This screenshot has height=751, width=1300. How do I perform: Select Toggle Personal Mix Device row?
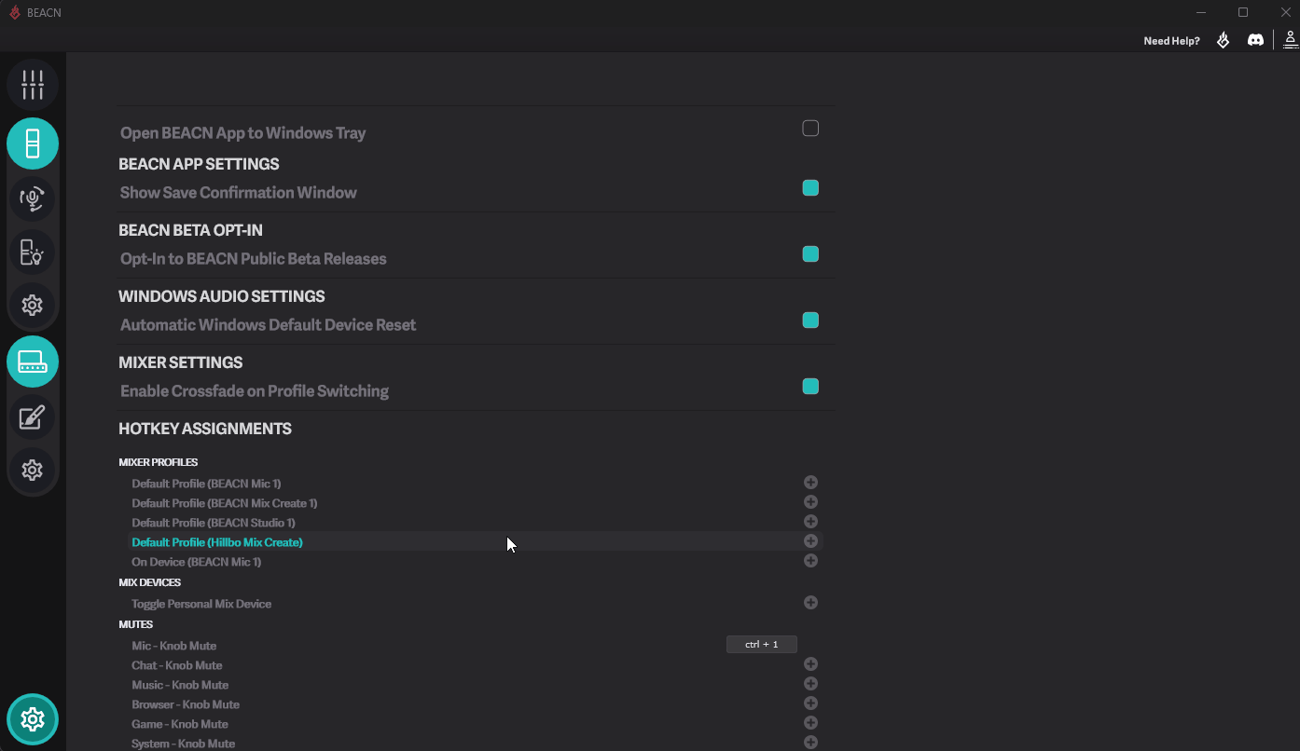tap(476, 604)
